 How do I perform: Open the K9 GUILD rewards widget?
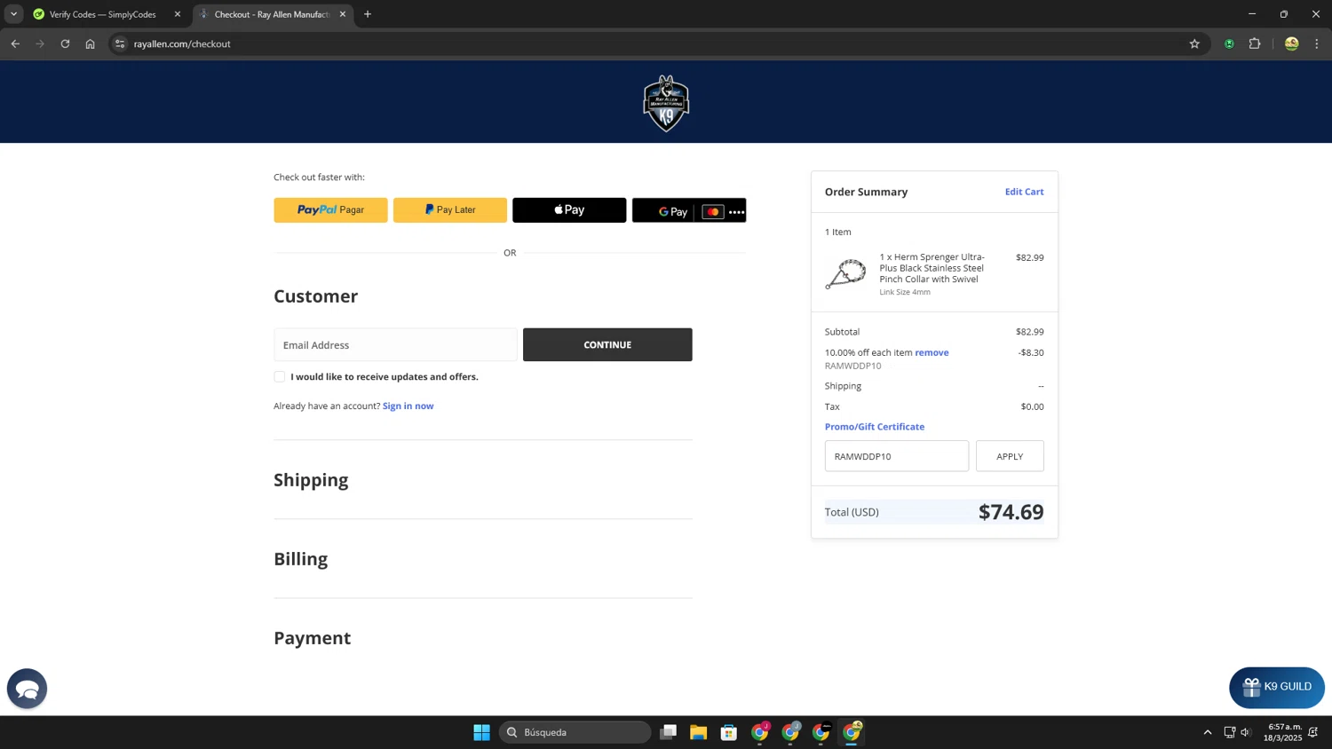point(1277,687)
